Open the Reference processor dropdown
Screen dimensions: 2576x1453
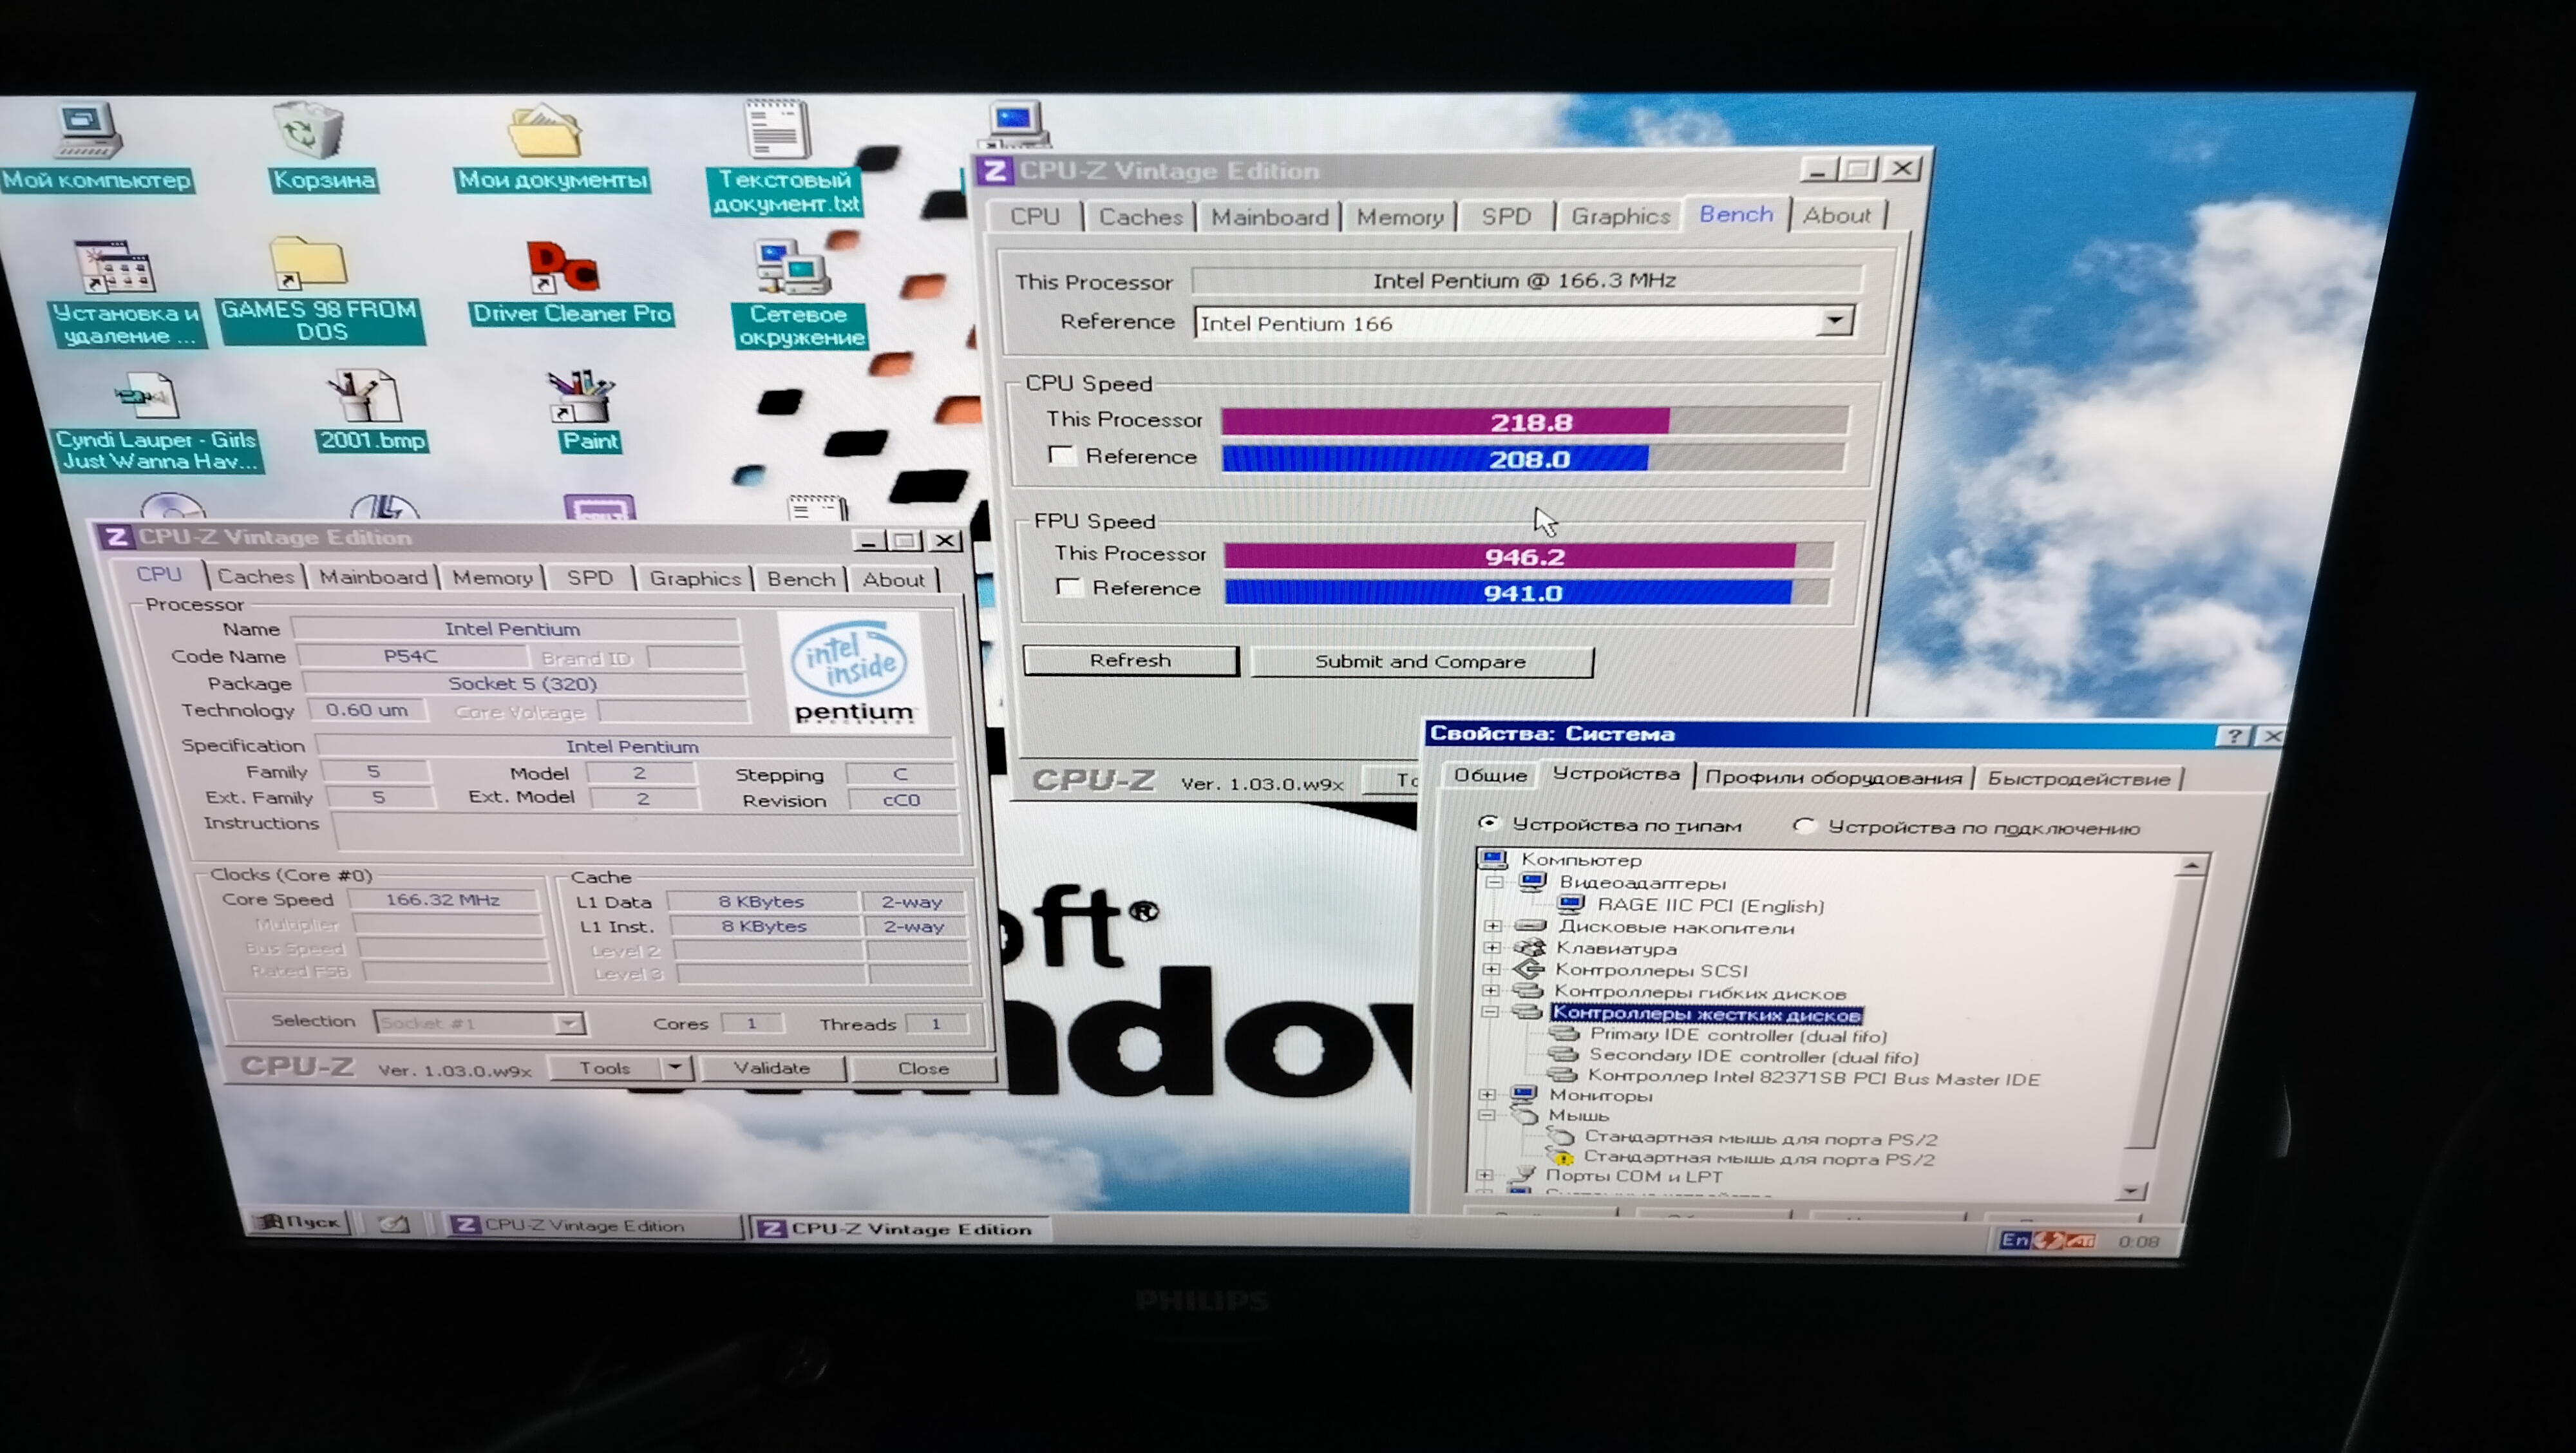1835,322
